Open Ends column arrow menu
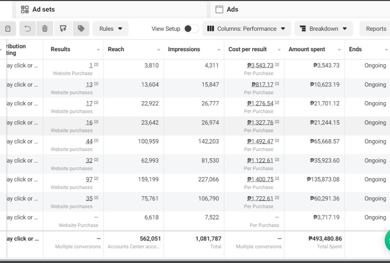Screen dimensions: 390x263 pos(386,50)
